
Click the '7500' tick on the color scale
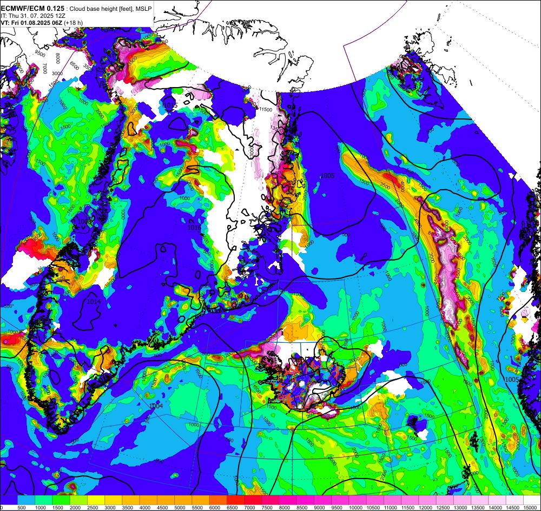click(267, 508)
